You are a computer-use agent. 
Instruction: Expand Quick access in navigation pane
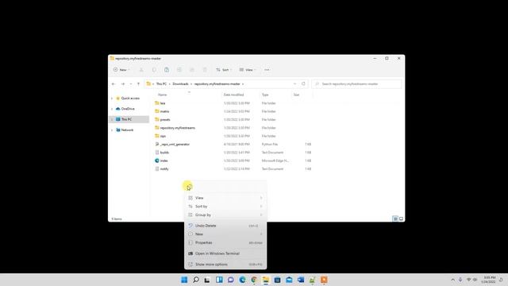click(112, 99)
